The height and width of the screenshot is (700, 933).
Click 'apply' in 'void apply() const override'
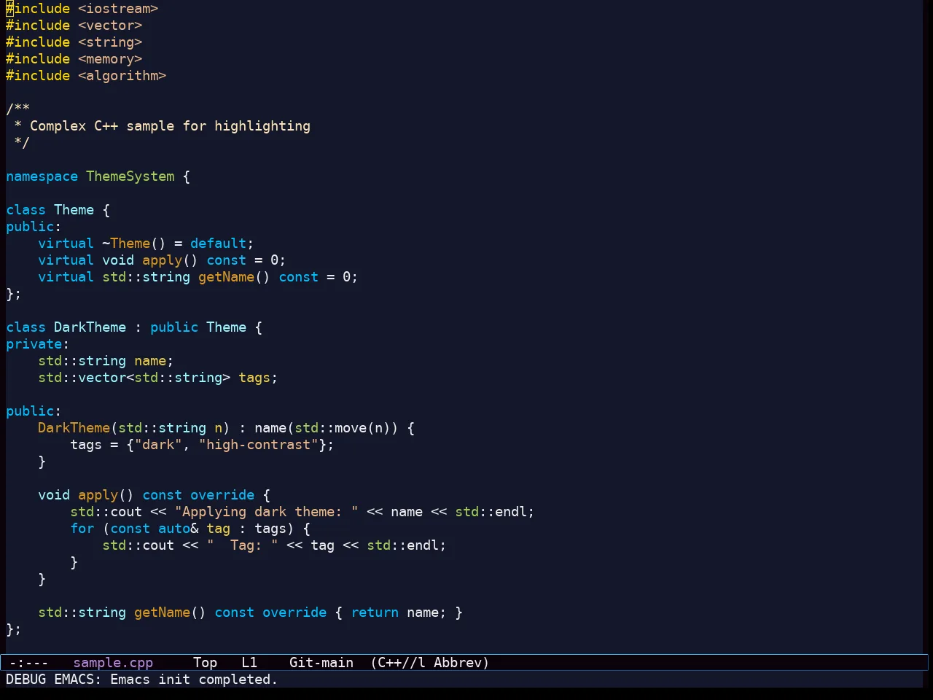click(98, 495)
